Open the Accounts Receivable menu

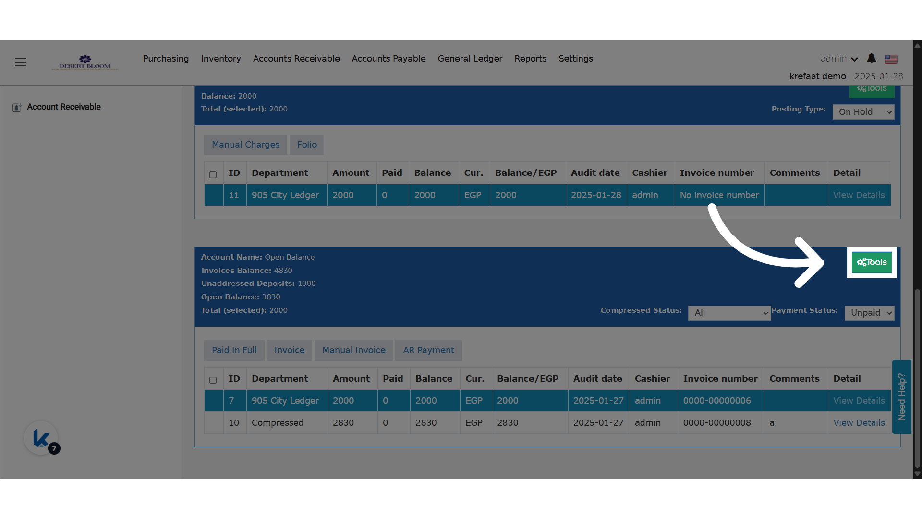pyautogui.click(x=296, y=59)
